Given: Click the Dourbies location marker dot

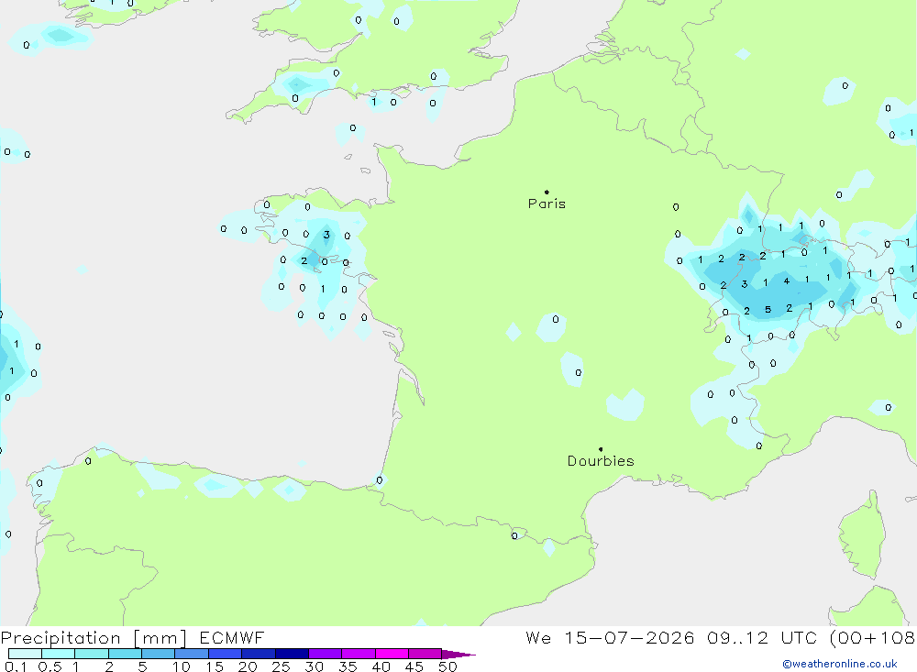Looking at the screenshot, I should [601, 449].
